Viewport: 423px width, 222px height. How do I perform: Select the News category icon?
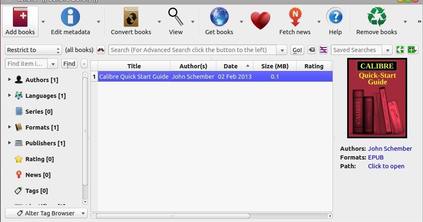click(x=19, y=175)
